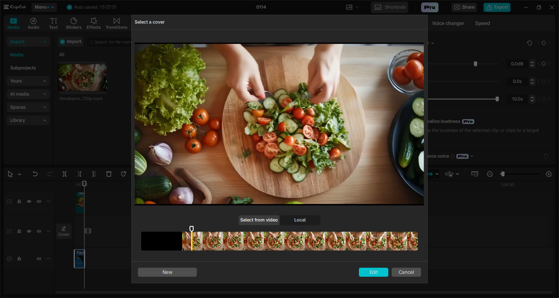
Task: Click the timeline zoom-in magnifier icon
Action: click(549, 174)
